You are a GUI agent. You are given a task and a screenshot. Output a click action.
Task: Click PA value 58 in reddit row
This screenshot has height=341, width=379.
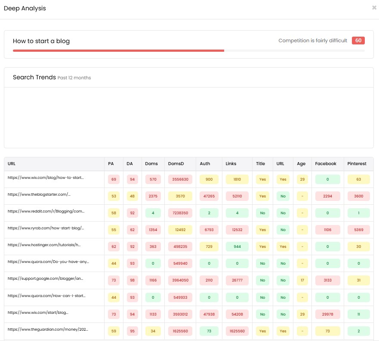point(114,213)
